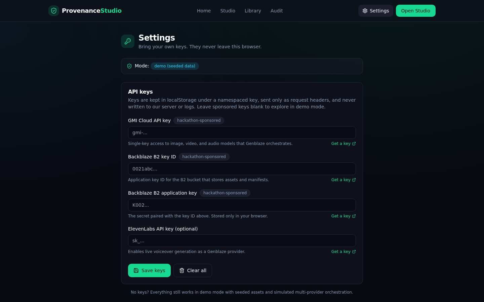This screenshot has width=484, height=302.
Task: Open the Library nav item
Action: (253, 11)
